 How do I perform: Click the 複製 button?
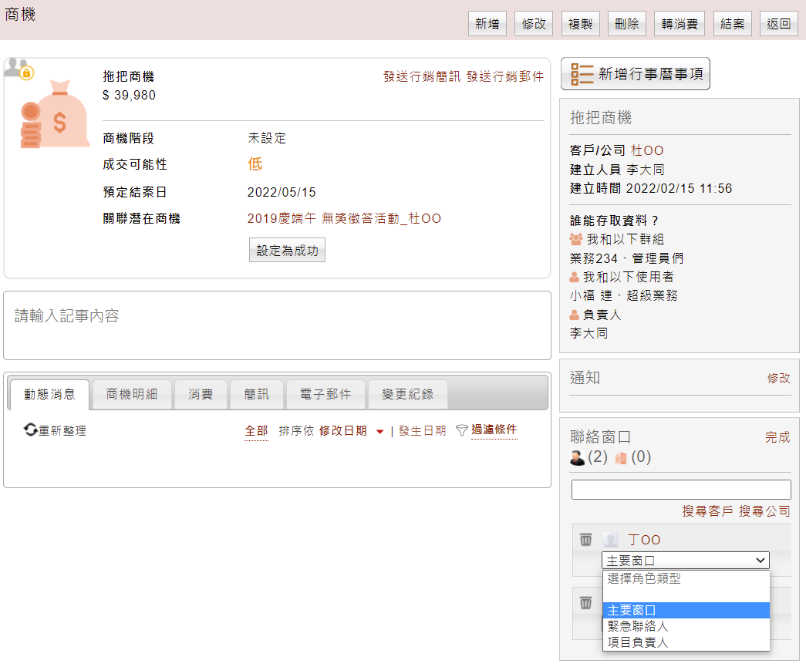pyautogui.click(x=580, y=24)
